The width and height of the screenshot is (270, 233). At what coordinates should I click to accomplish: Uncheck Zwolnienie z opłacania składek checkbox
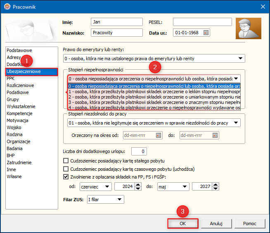point(66,177)
